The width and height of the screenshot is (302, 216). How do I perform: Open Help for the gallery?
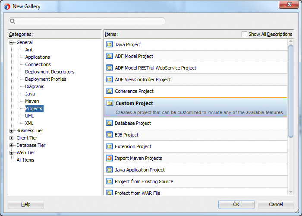coord(26,204)
